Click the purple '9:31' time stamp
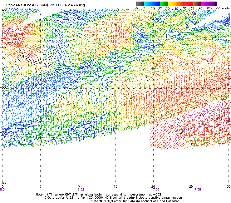 3,190
